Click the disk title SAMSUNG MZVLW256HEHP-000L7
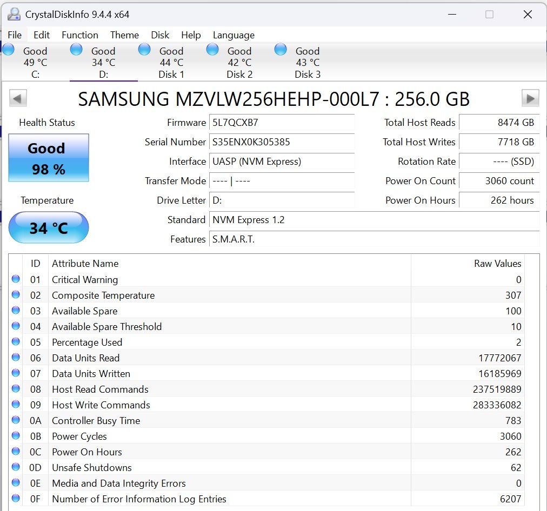Screen dimensions: 547x511 point(274,99)
